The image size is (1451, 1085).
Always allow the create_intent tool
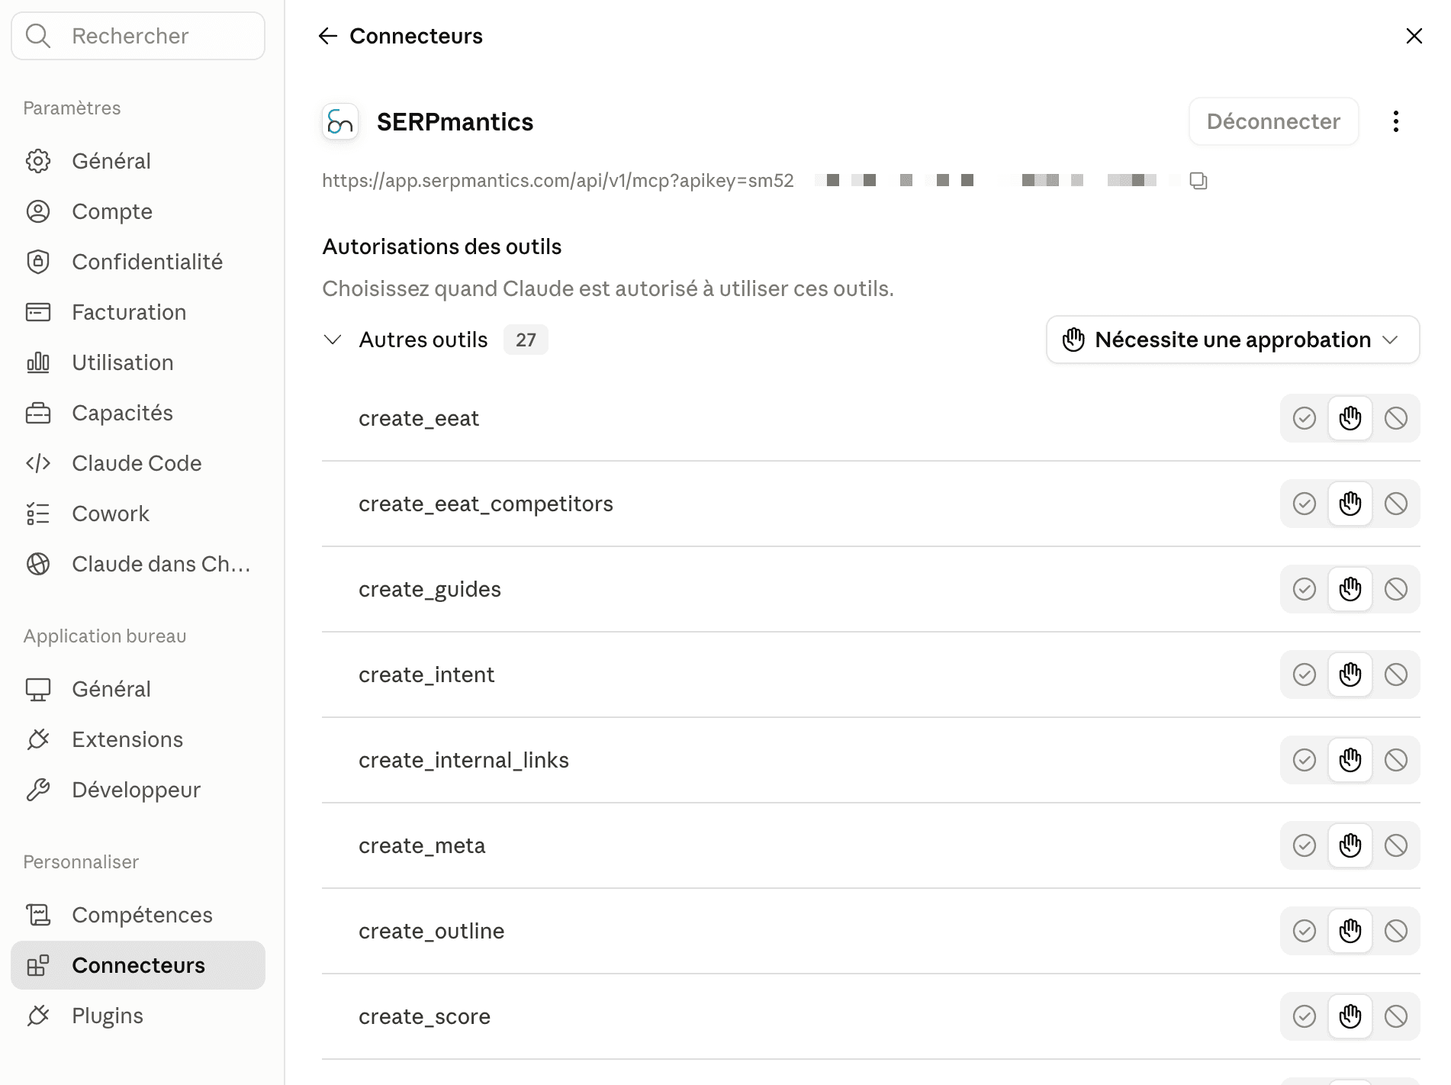pos(1305,675)
